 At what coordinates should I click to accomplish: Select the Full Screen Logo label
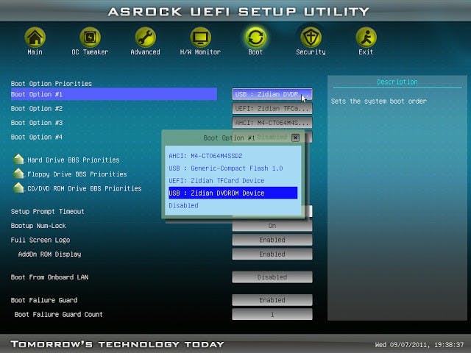point(40,240)
